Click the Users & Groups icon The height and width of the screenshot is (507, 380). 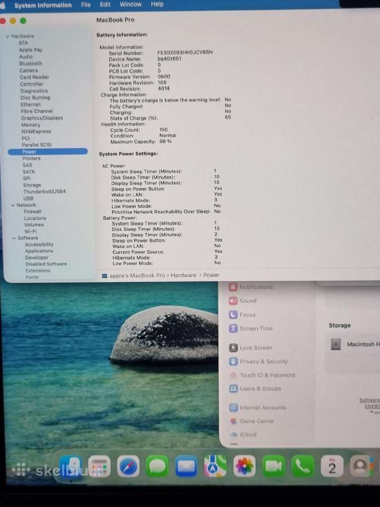233,389
